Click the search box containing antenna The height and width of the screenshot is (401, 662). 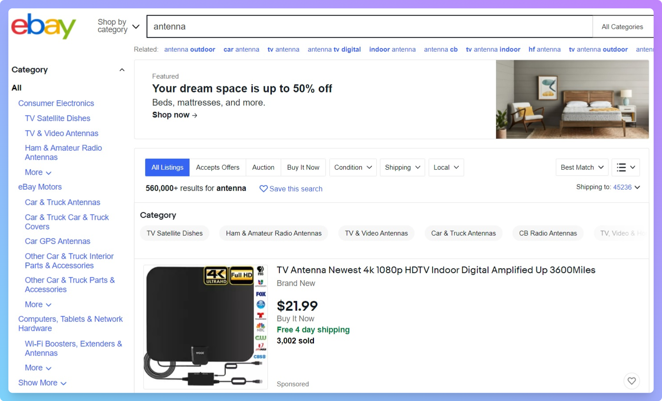click(x=370, y=27)
